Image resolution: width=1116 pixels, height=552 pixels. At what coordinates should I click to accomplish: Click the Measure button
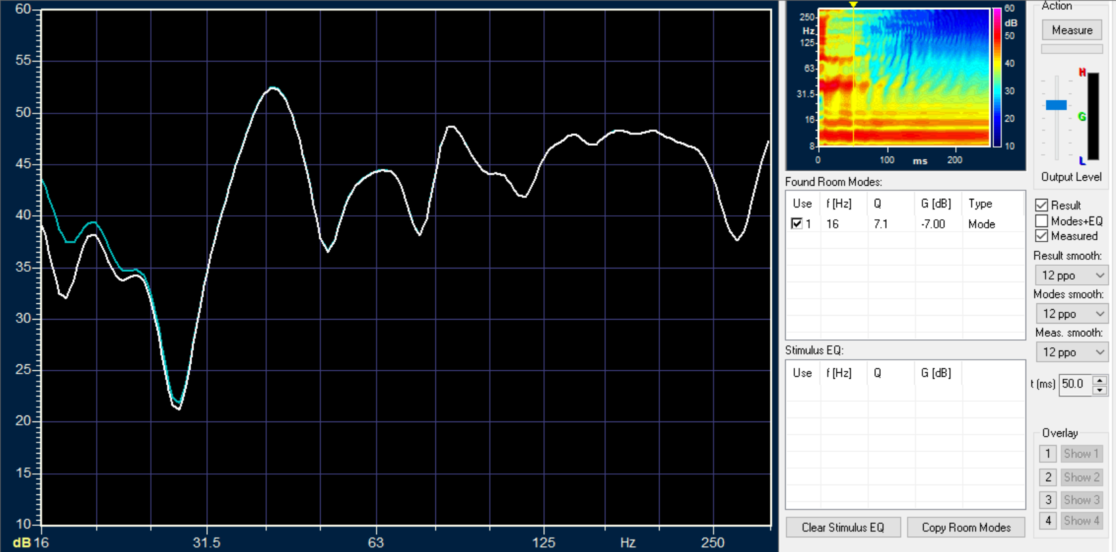(1072, 30)
